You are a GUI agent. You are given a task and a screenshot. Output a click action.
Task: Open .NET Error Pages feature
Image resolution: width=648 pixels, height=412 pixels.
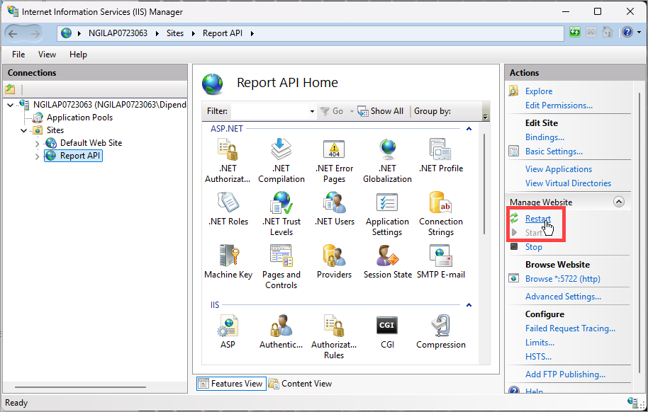pyautogui.click(x=334, y=161)
